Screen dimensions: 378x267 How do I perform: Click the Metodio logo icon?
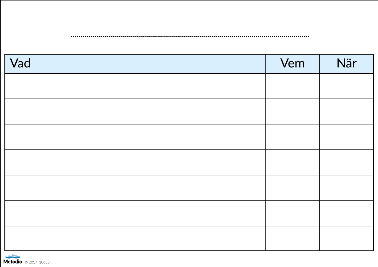(x=13, y=257)
